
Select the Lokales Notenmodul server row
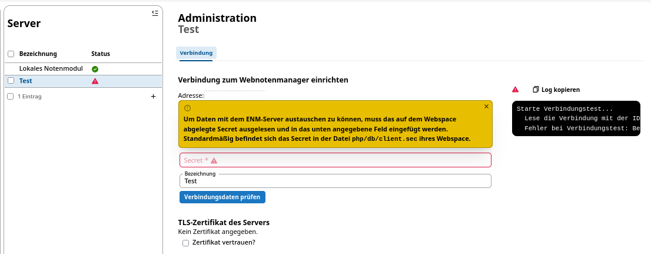(x=83, y=69)
